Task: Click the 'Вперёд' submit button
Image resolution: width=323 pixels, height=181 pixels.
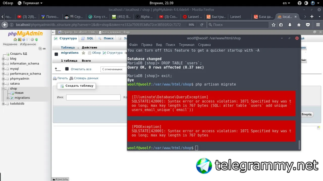Action: (307, 114)
